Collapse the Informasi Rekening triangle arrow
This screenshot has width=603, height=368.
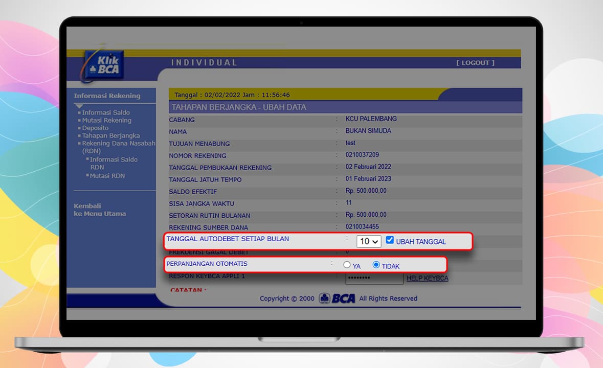click(x=79, y=106)
